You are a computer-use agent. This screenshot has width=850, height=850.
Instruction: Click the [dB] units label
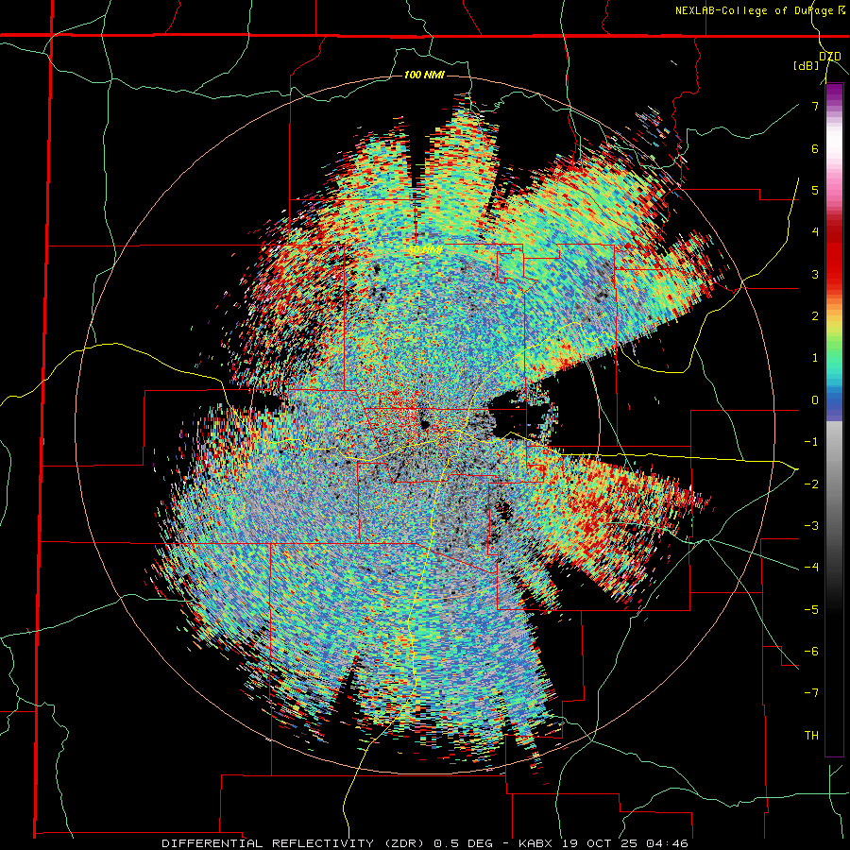click(807, 66)
